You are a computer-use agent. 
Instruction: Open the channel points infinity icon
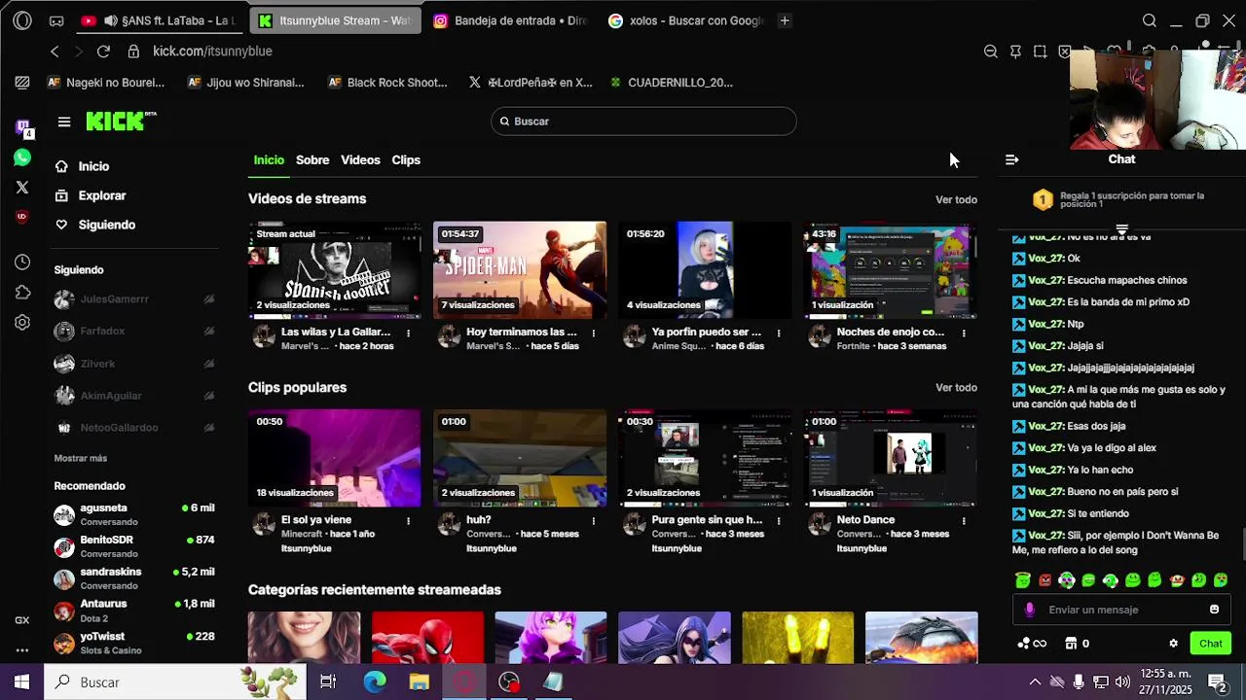point(1032,644)
